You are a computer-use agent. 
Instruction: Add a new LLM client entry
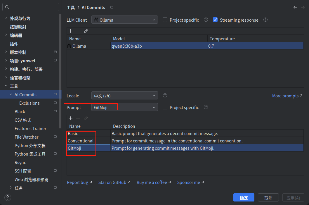[x=71, y=31]
